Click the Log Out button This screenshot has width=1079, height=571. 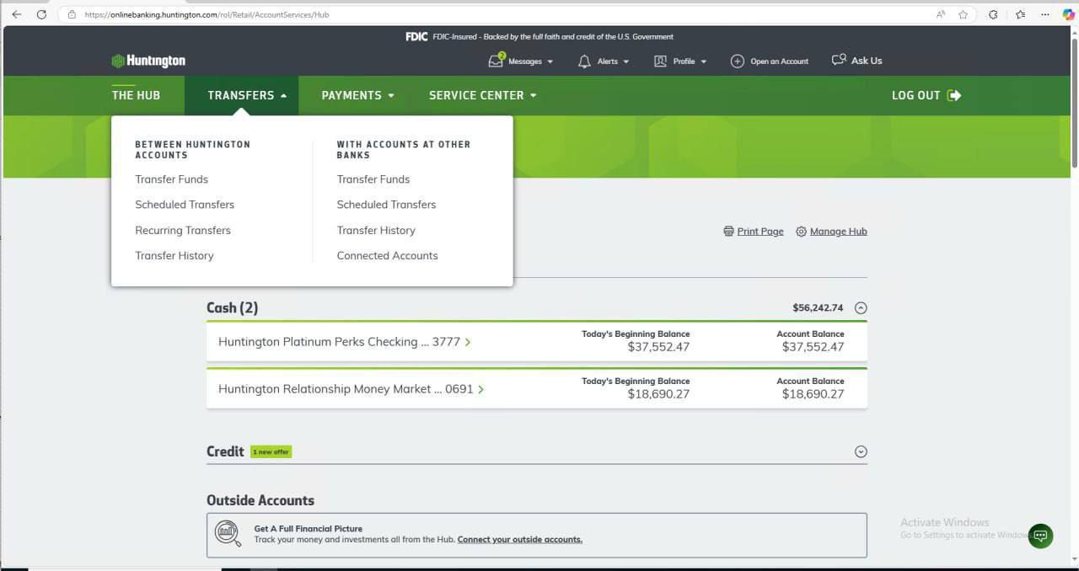(x=926, y=95)
